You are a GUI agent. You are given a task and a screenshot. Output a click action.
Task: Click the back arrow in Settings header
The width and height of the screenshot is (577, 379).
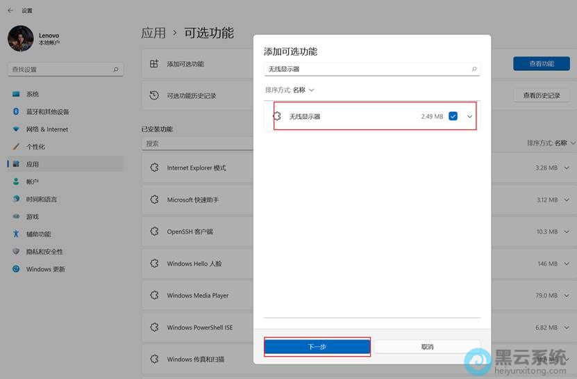[10, 10]
